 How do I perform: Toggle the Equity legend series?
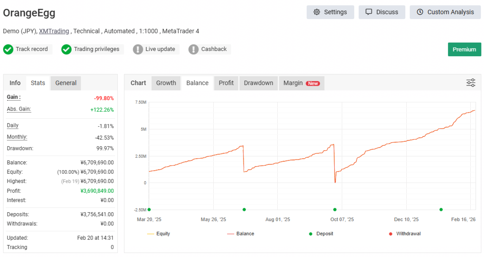pos(159,234)
